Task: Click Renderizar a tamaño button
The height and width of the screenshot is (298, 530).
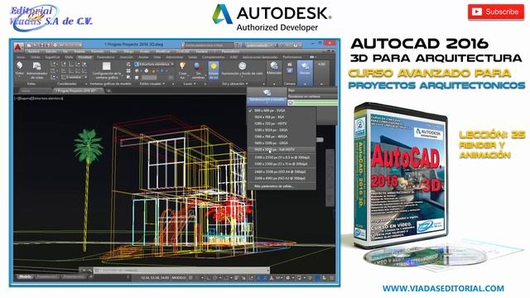Action: (267, 96)
